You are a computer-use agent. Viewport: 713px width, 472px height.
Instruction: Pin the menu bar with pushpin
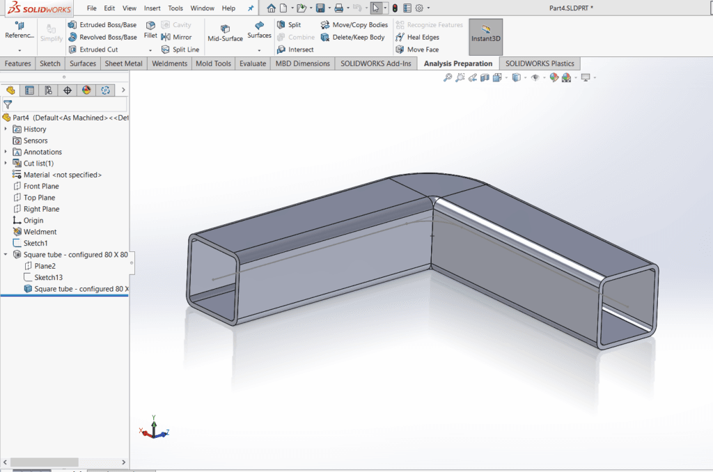251,8
